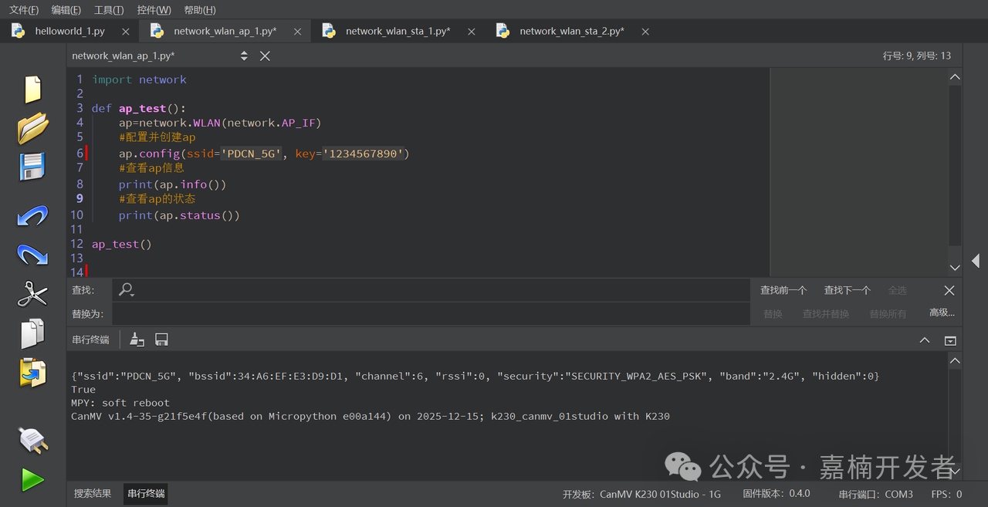Open the document selector dropdown for network_wlan_ap_1.py
This screenshot has width=988, height=507.
pyautogui.click(x=244, y=56)
